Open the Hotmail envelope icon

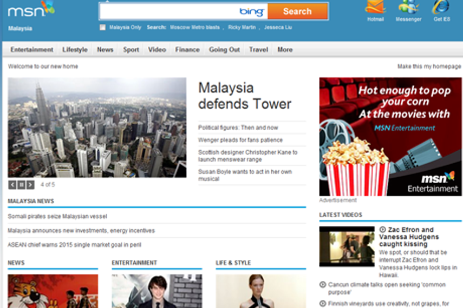375,7
